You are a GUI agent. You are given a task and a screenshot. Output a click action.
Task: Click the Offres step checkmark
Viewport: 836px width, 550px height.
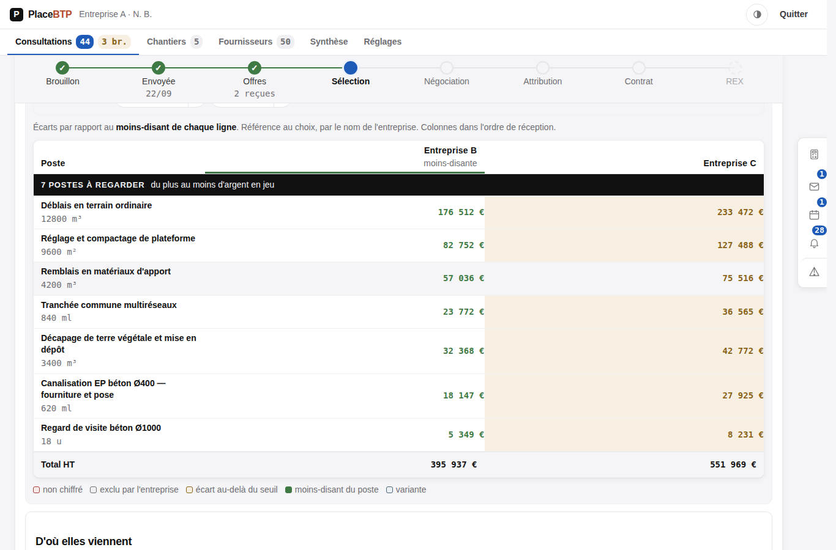[x=255, y=68]
